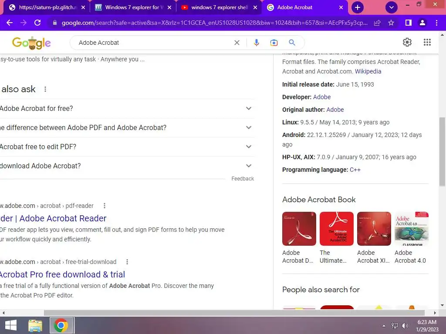Open the C++ programming language link
The width and height of the screenshot is (446, 334).
pyautogui.click(x=355, y=170)
